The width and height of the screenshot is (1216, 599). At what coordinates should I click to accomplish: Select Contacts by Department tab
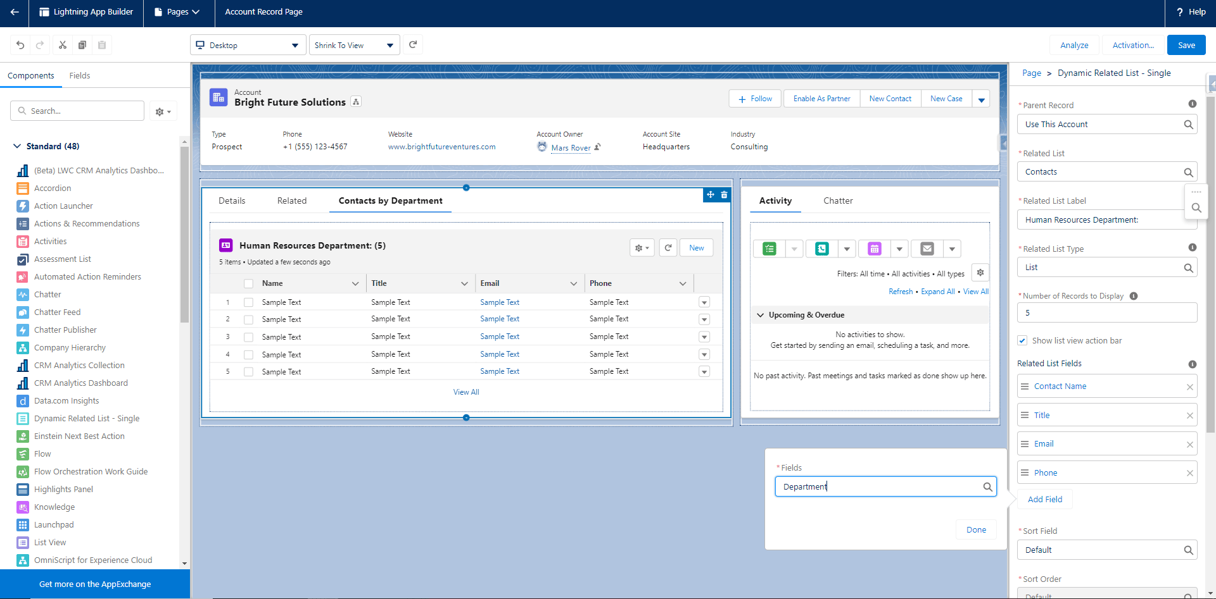391,201
